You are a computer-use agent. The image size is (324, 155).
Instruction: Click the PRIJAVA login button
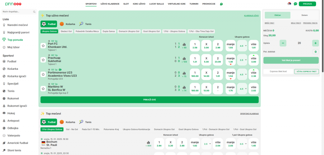pos(307,4)
